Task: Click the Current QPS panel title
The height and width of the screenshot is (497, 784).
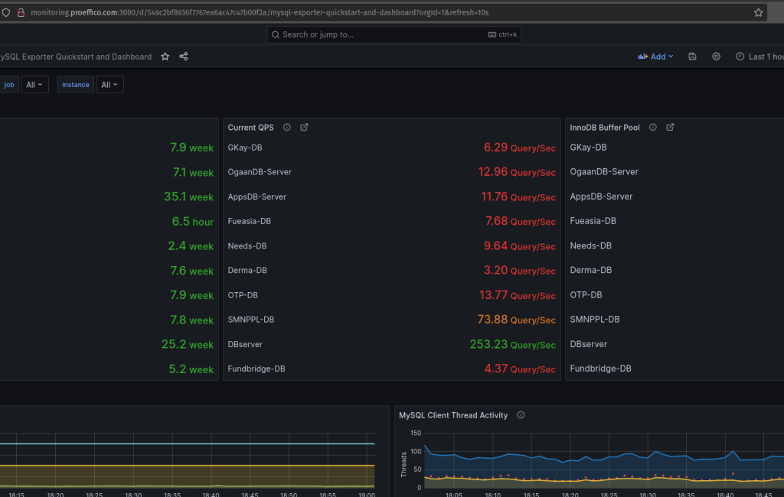Action: pyautogui.click(x=250, y=128)
